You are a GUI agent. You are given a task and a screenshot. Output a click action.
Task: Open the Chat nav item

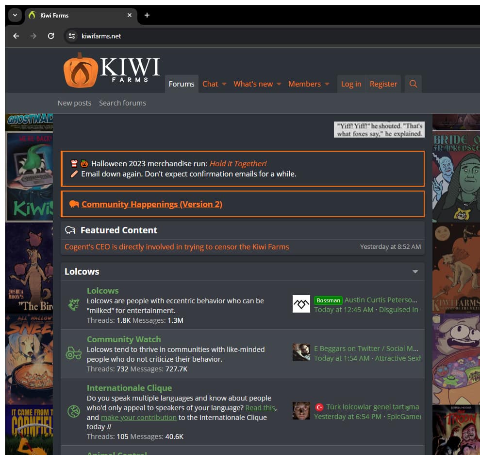pos(210,84)
